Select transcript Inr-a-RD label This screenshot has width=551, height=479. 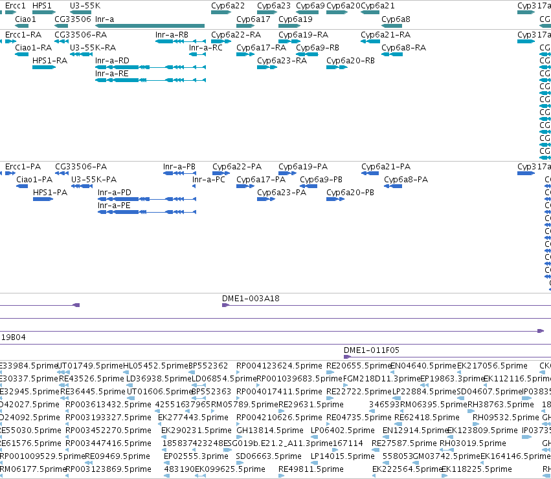tap(112, 60)
